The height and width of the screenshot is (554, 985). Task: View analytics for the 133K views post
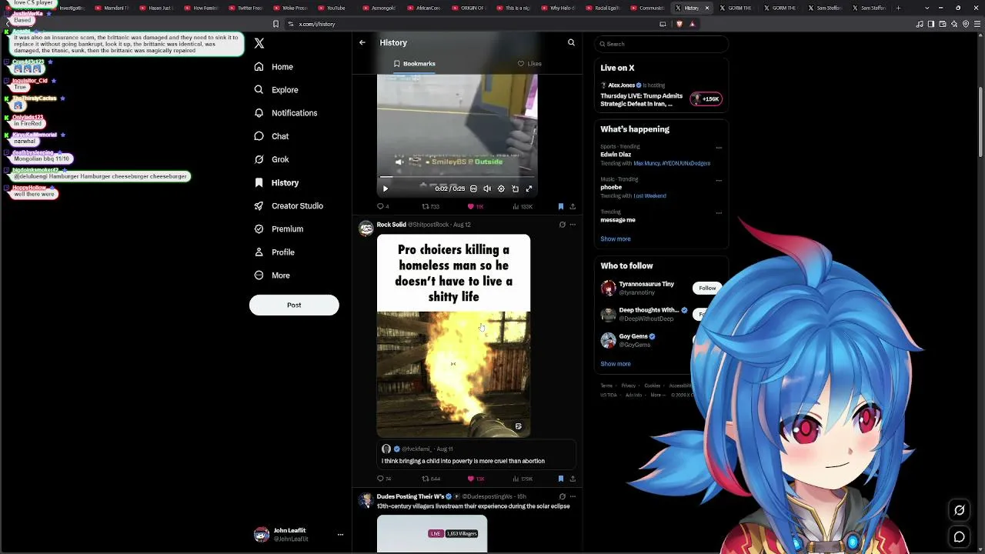[x=523, y=206]
